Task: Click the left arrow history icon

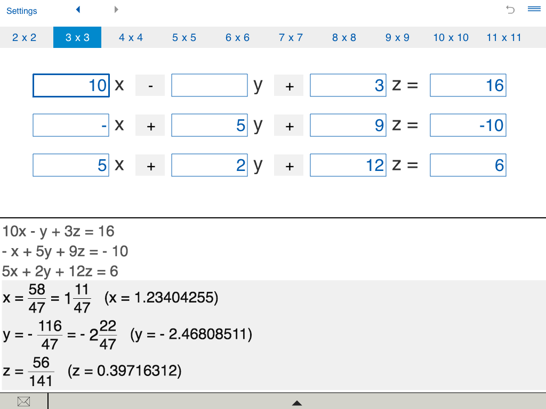Action: [x=78, y=10]
